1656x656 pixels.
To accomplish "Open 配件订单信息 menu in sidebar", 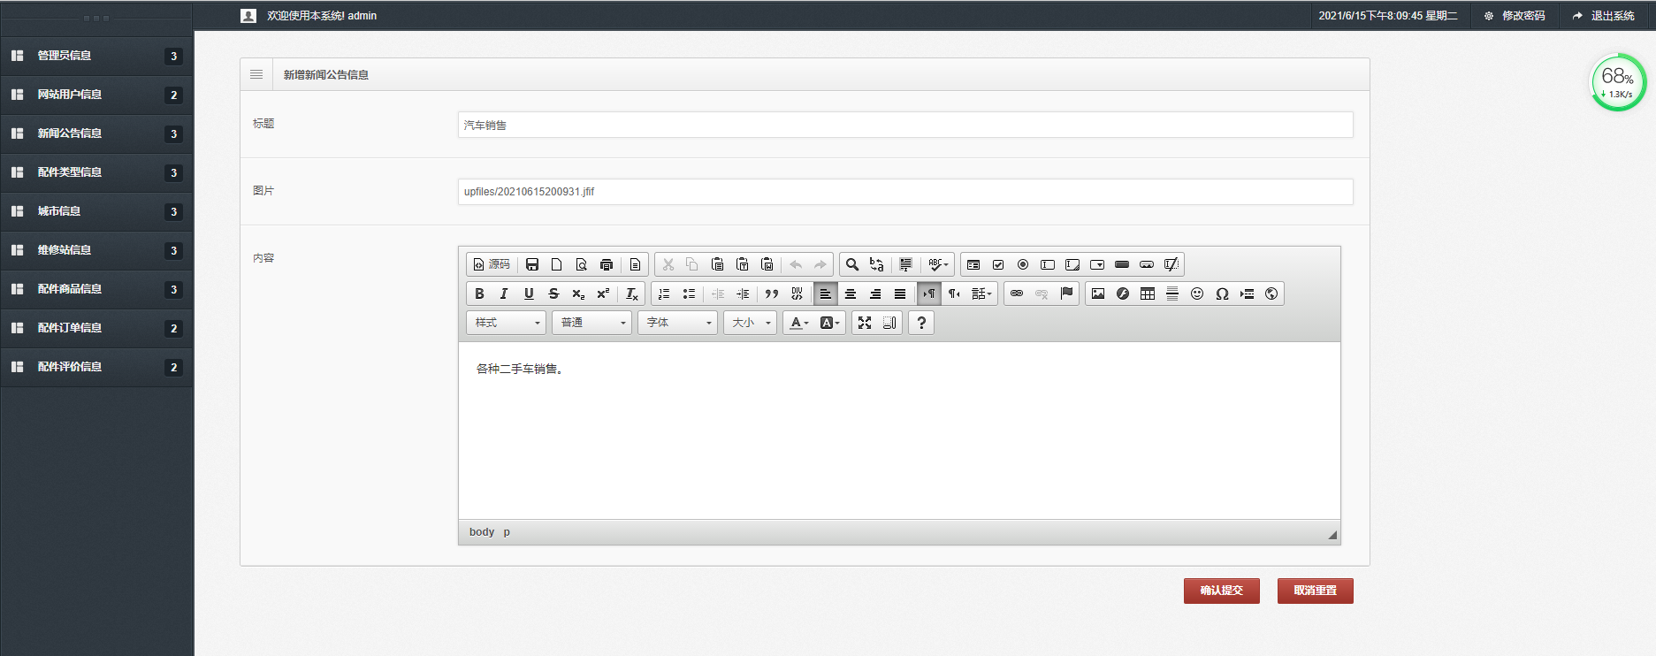I will [96, 328].
